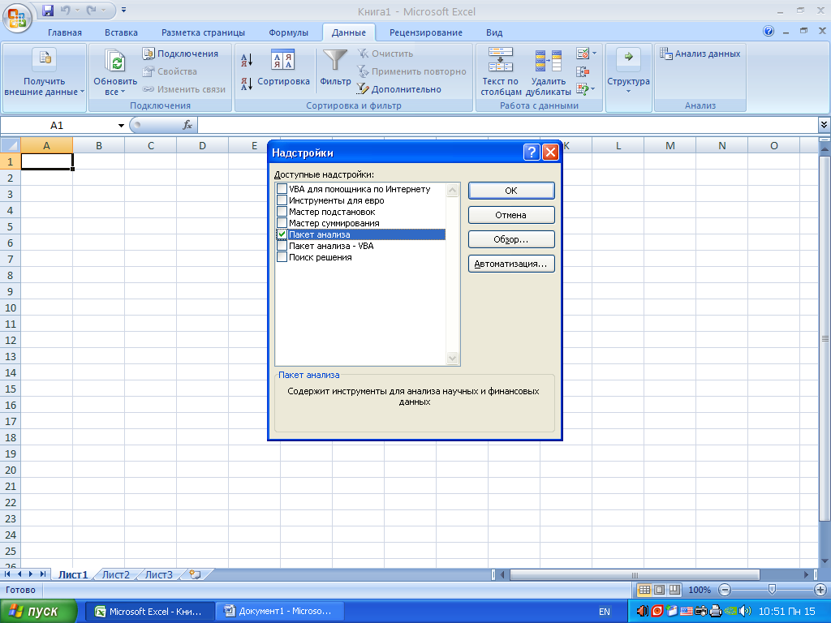This screenshot has width=831, height=623.
Task: Toggle the Filter funnel icon
Action: (x=335, y=60)
